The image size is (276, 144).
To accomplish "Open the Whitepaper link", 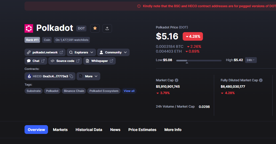I will click(99, 61).
